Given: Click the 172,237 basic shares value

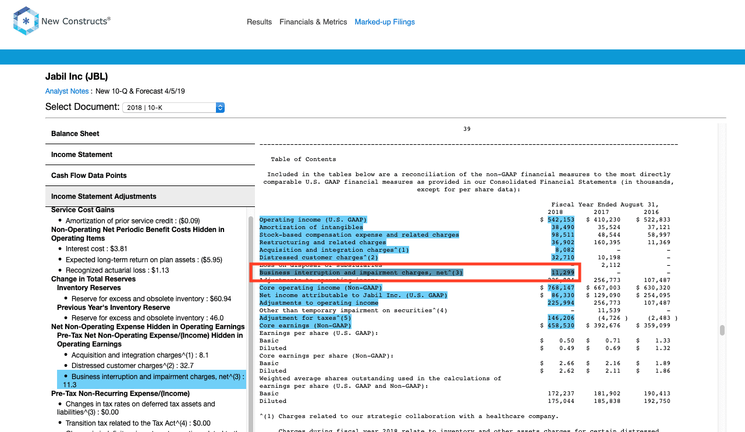Looking at the screenshot, I should [561, 394].
